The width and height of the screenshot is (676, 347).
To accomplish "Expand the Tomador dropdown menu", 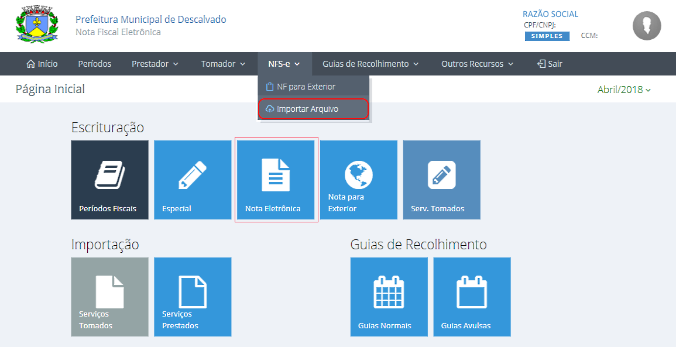I will (x=223, y=64).
